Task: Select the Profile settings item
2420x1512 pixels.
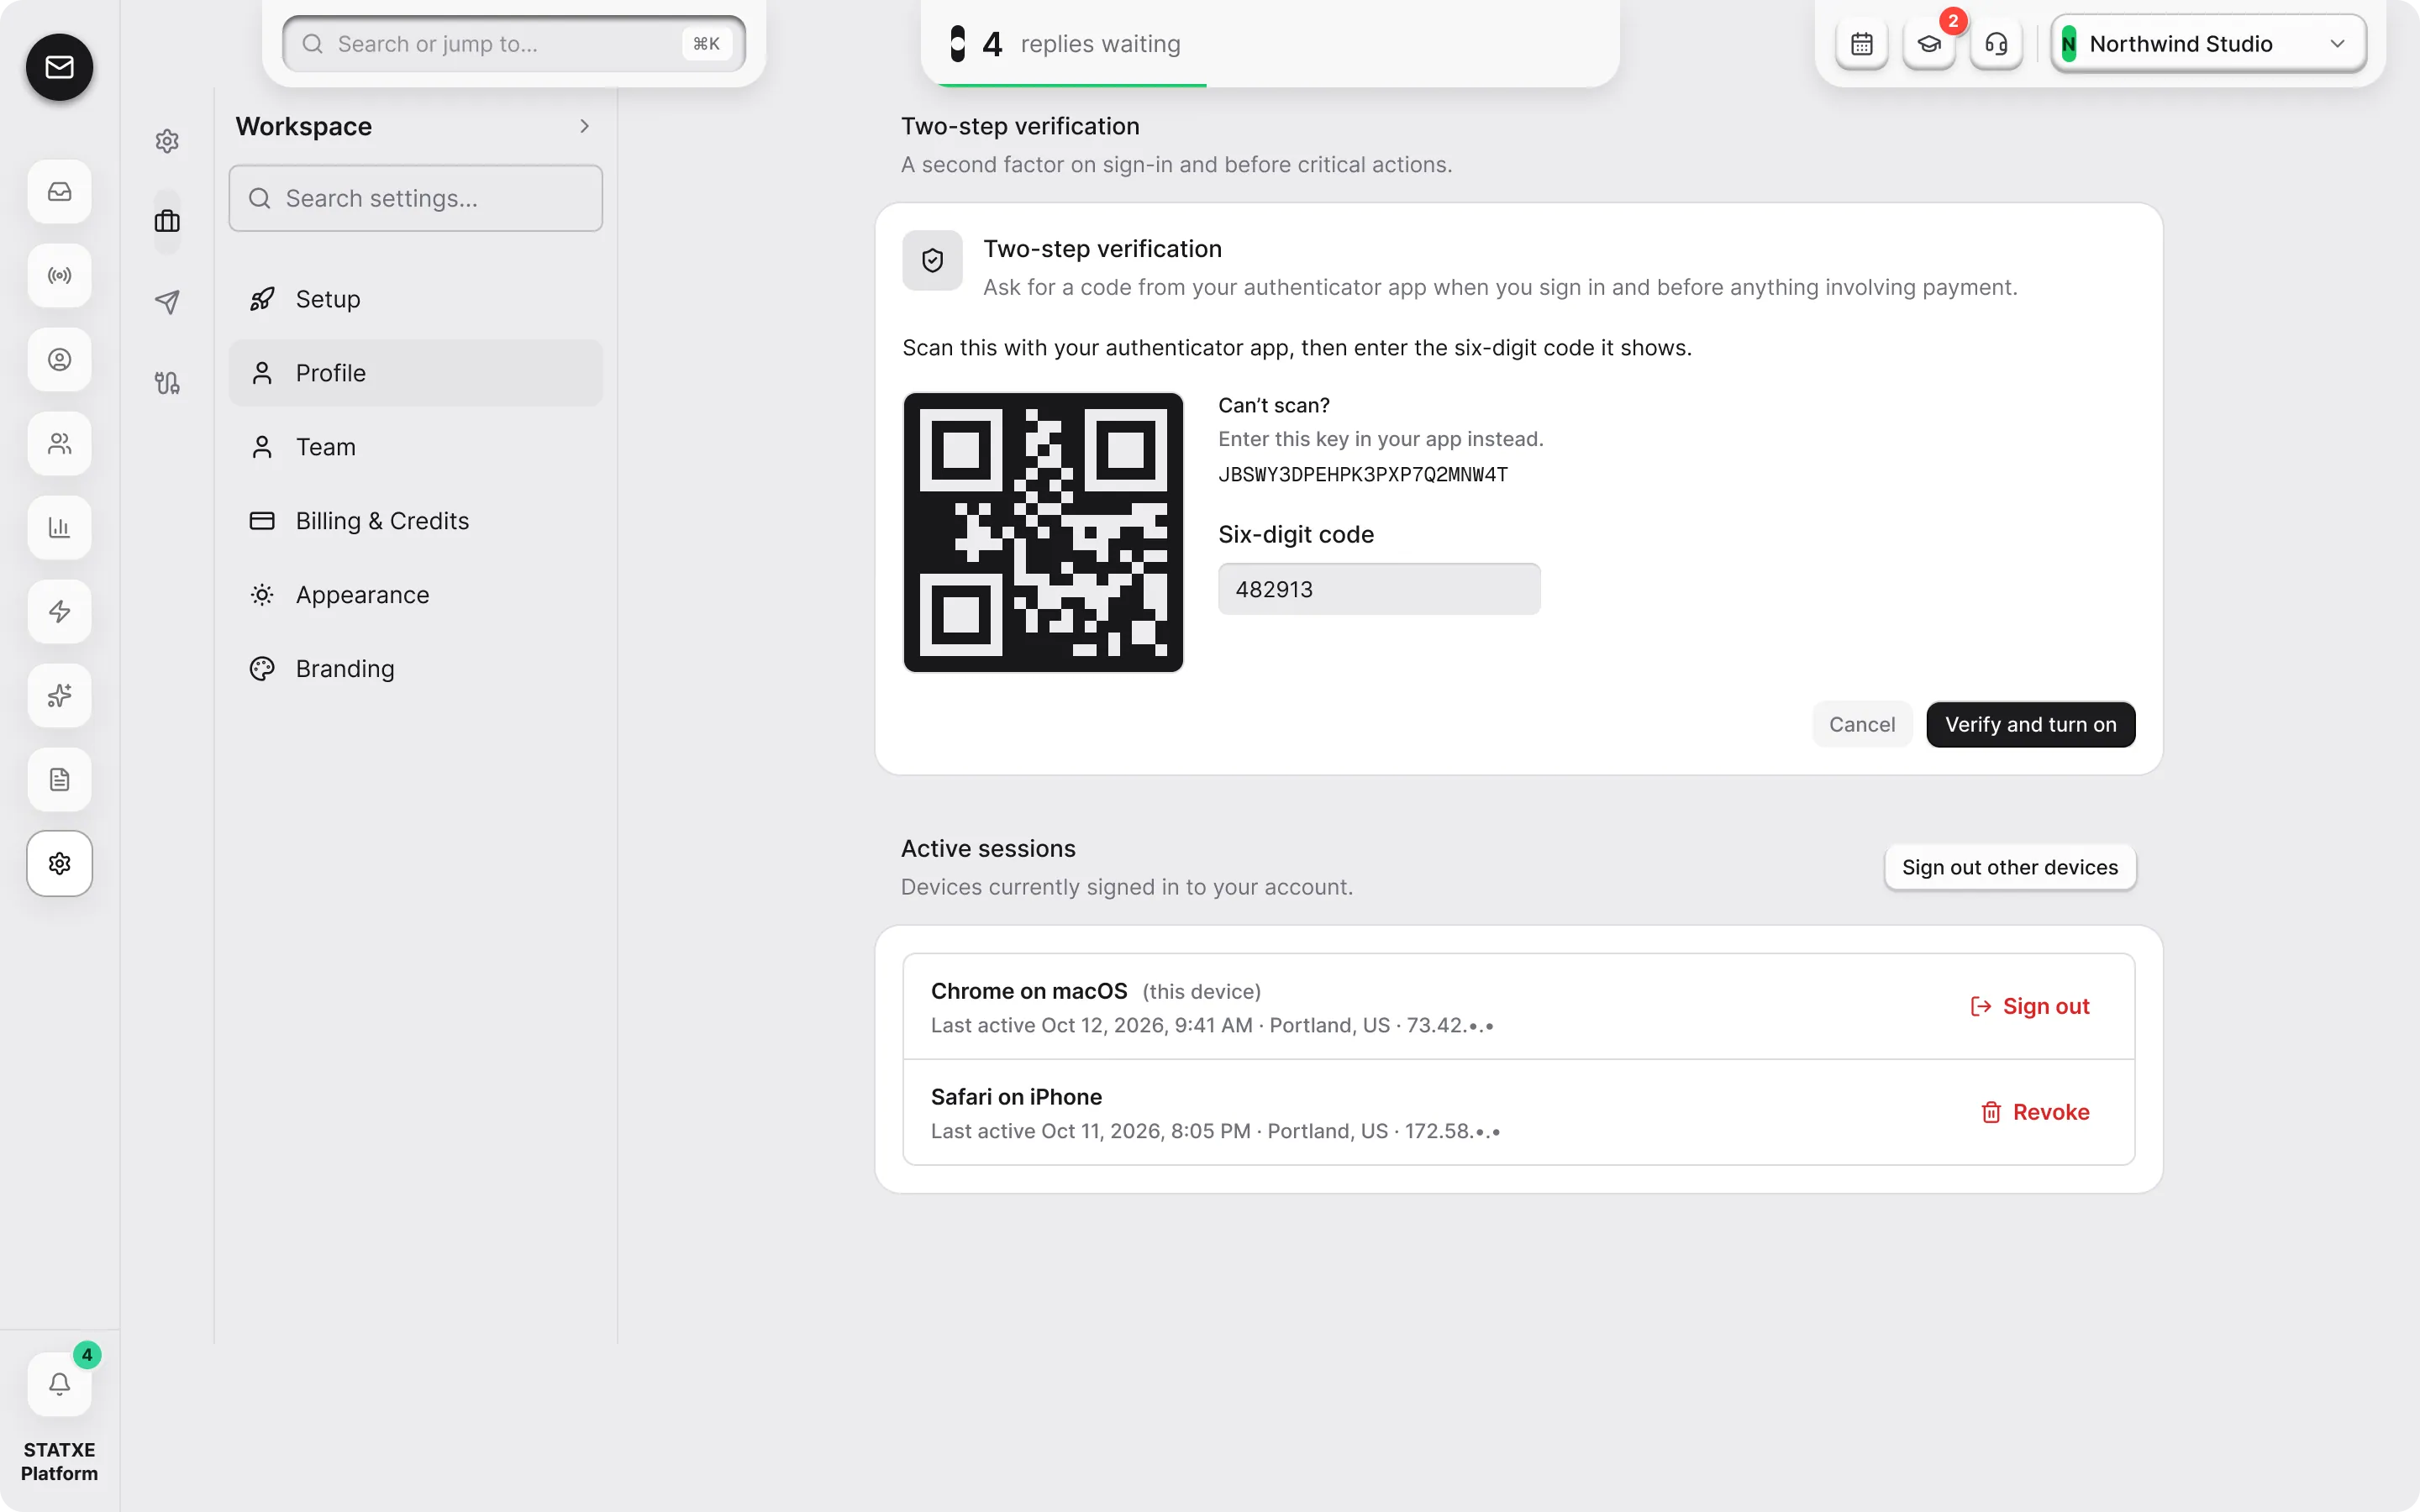Action: click(x=415, y=373)
